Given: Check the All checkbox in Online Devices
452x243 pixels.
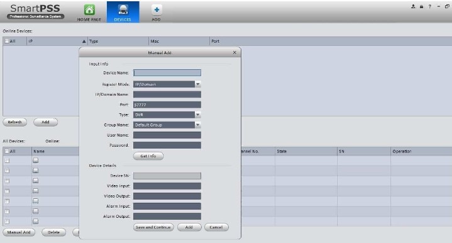Looking at the screenshot, I should 7,42.
